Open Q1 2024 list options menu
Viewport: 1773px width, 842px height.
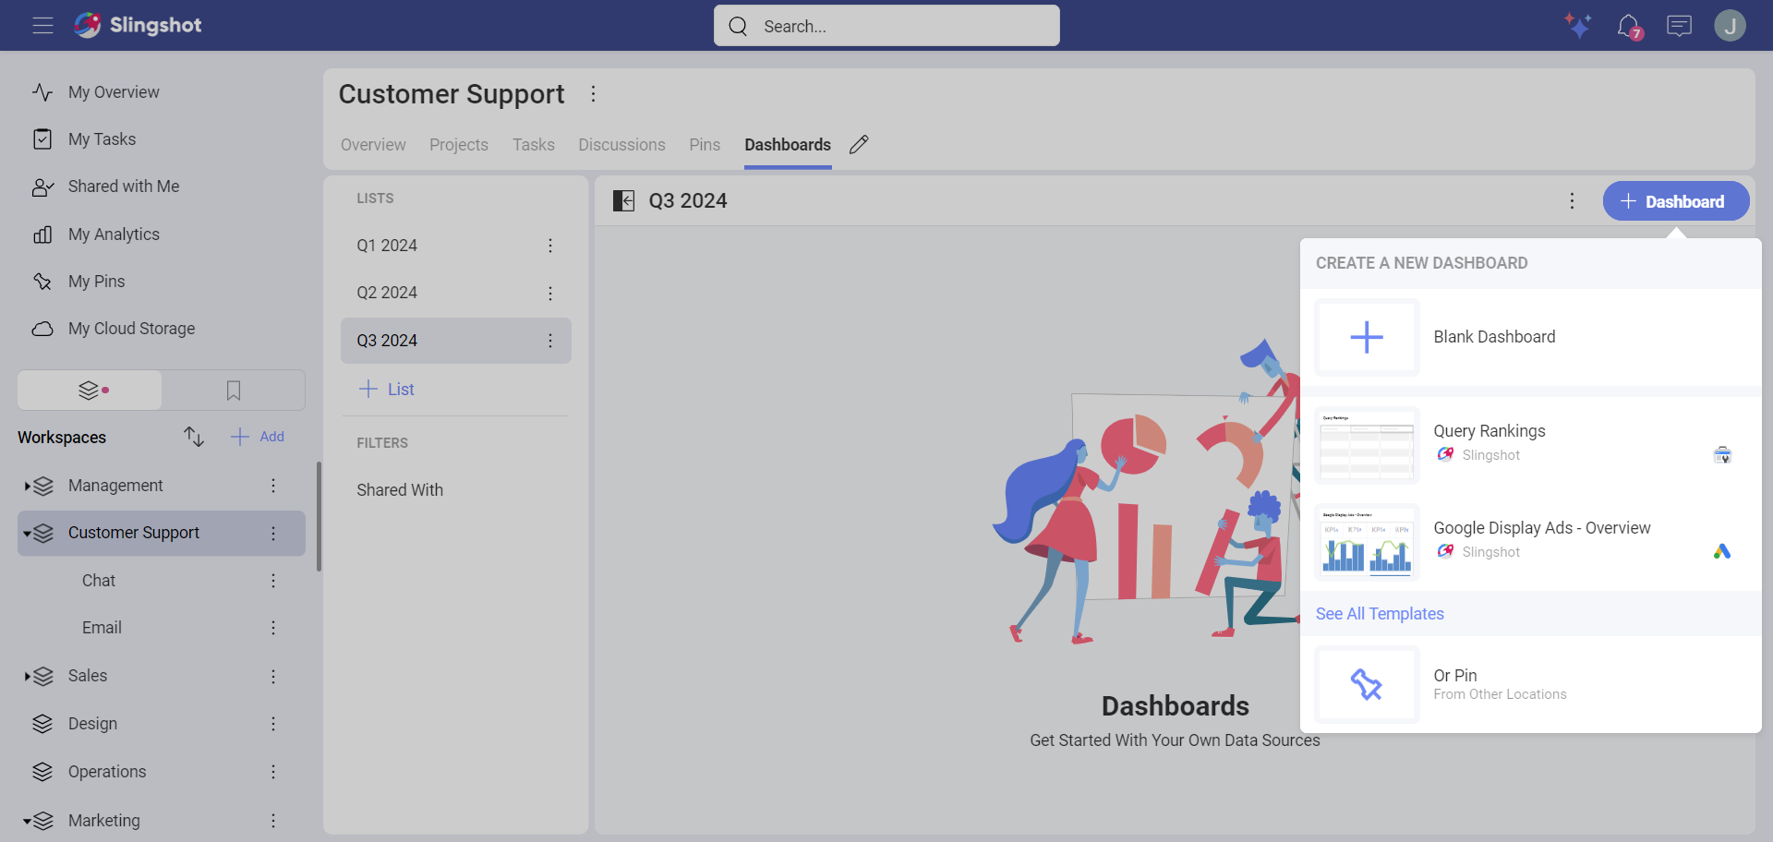tap(550, 246)
